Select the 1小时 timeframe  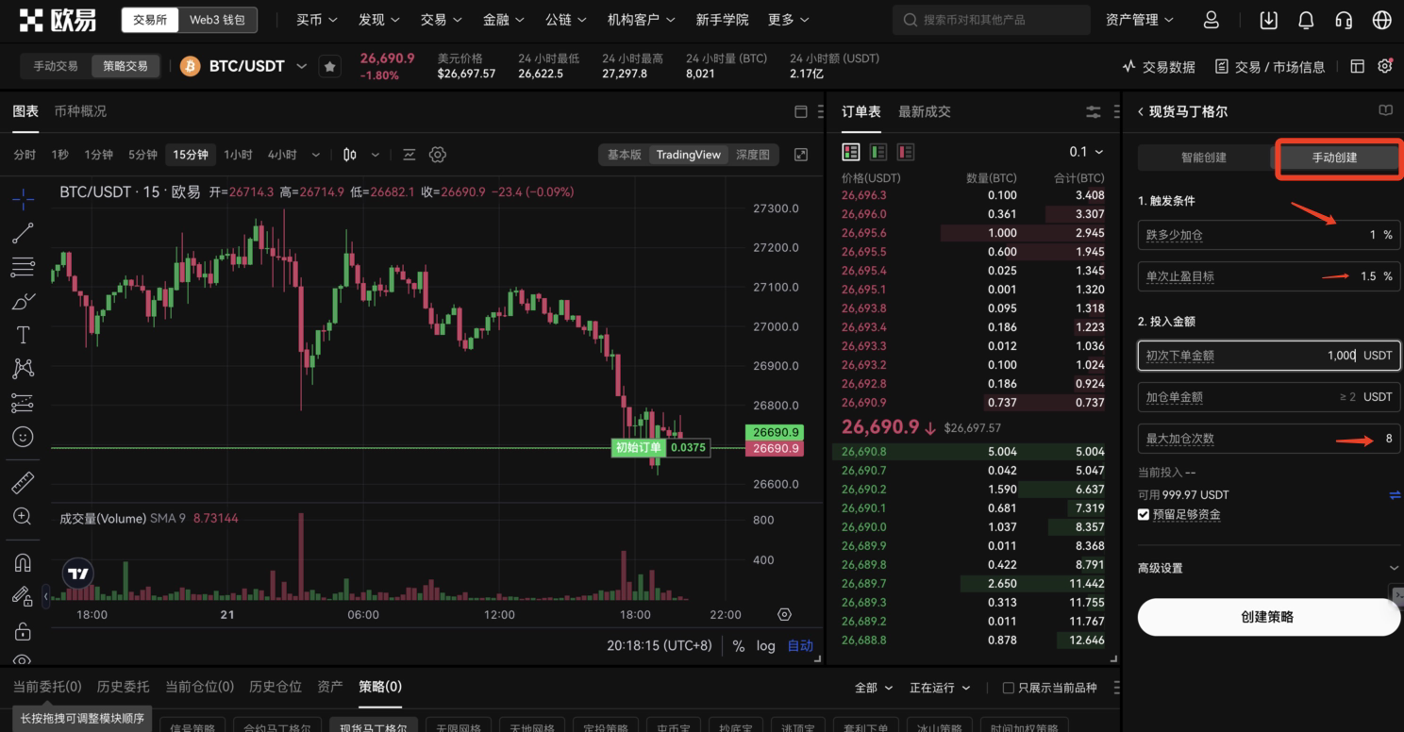(x=238, y=155)
